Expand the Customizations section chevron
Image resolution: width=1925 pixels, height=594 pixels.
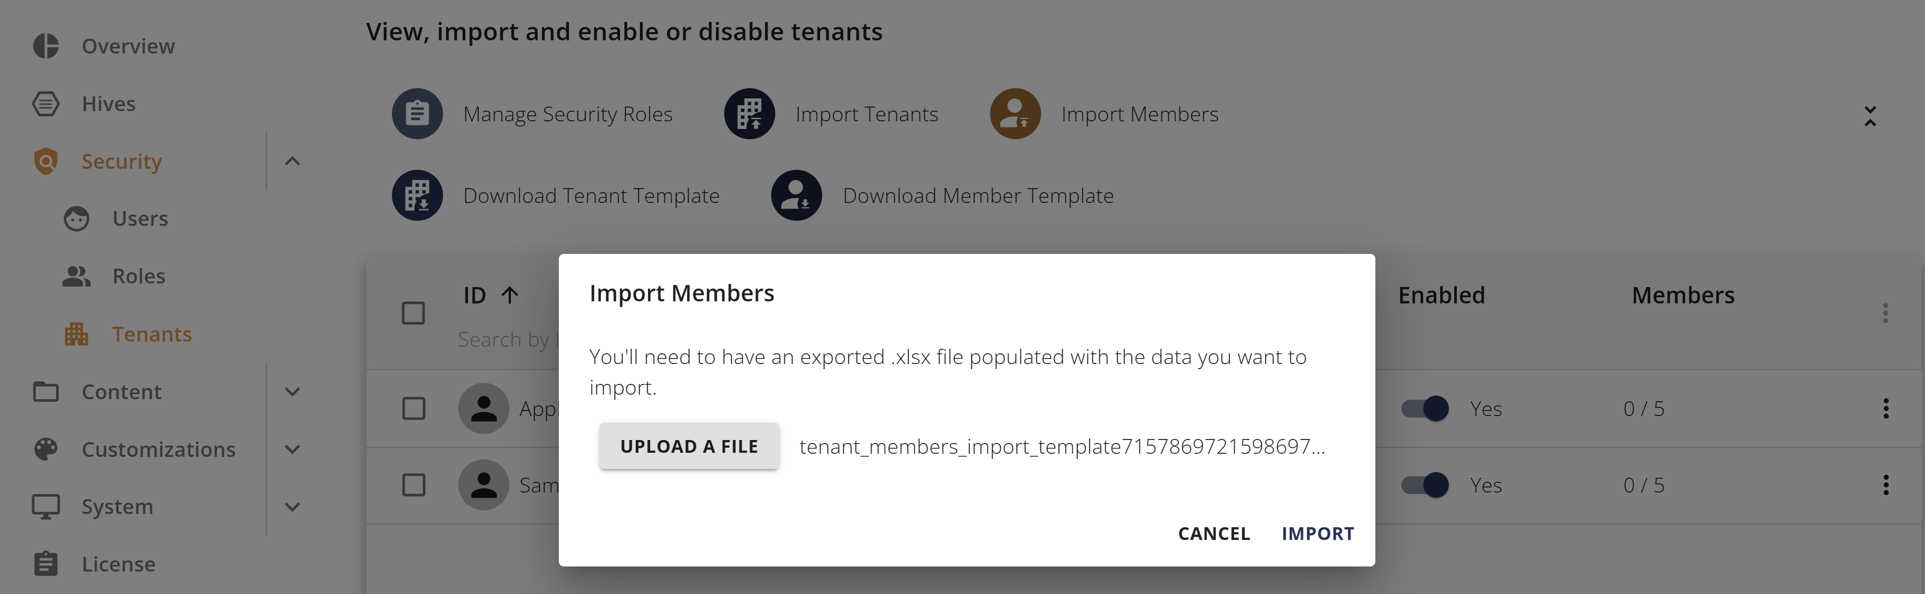pos(292,449)
